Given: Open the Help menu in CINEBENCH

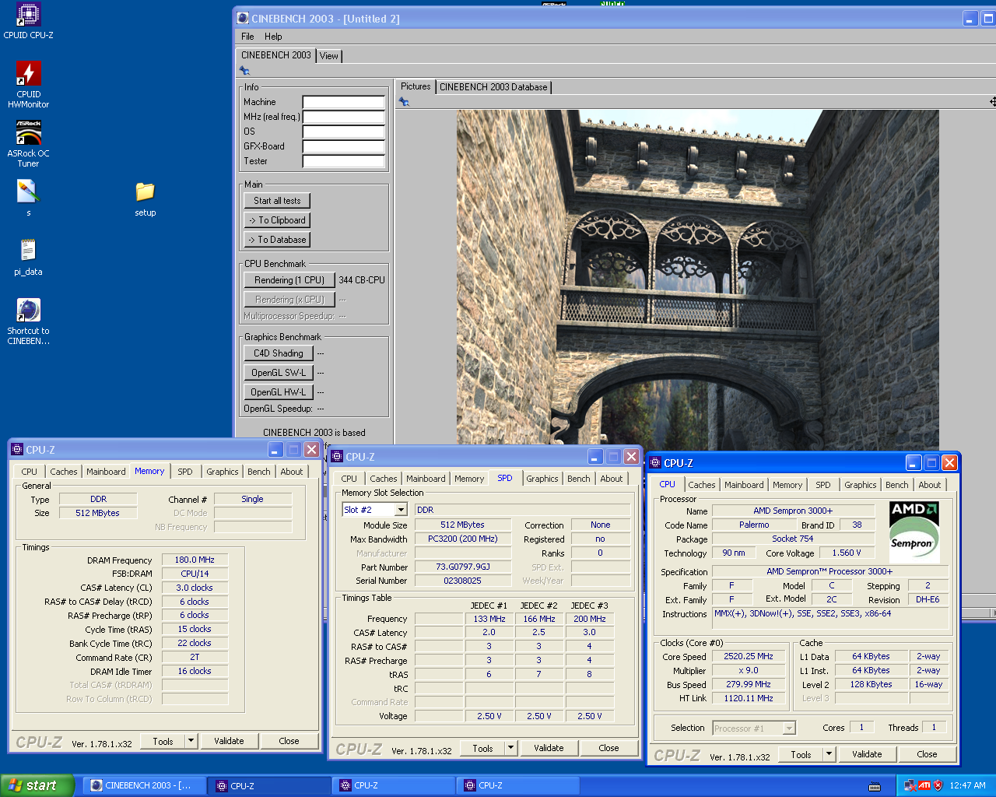Looking at the screenshot, I should click(273, 37).
